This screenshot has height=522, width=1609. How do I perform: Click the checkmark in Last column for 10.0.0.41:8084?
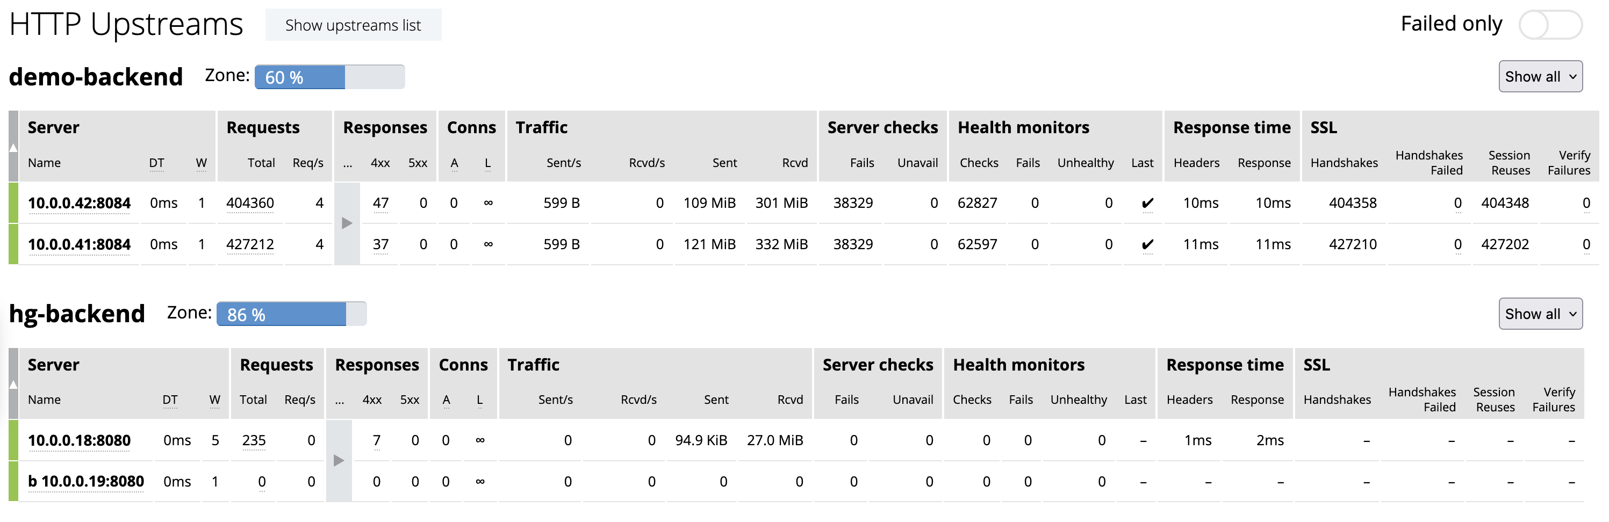[x=1147, y=244]
